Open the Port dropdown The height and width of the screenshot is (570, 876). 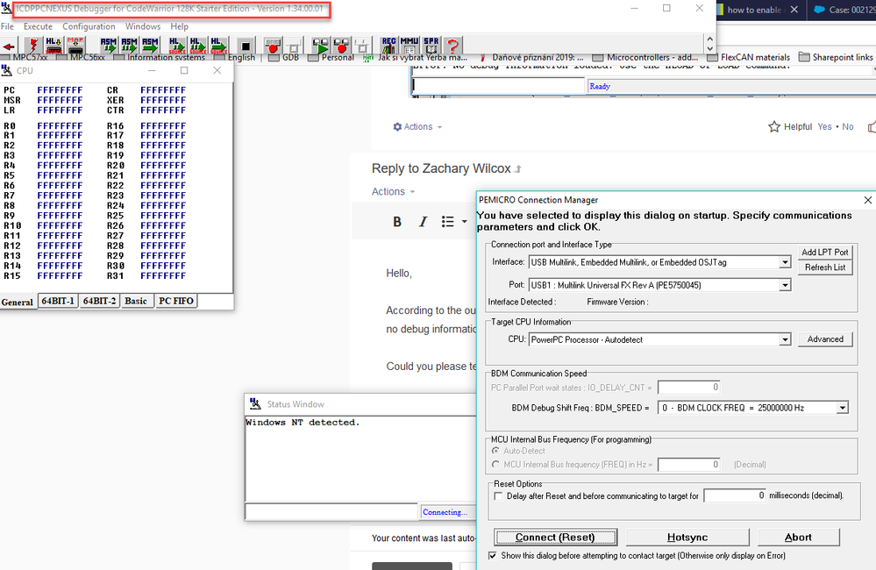785,285
